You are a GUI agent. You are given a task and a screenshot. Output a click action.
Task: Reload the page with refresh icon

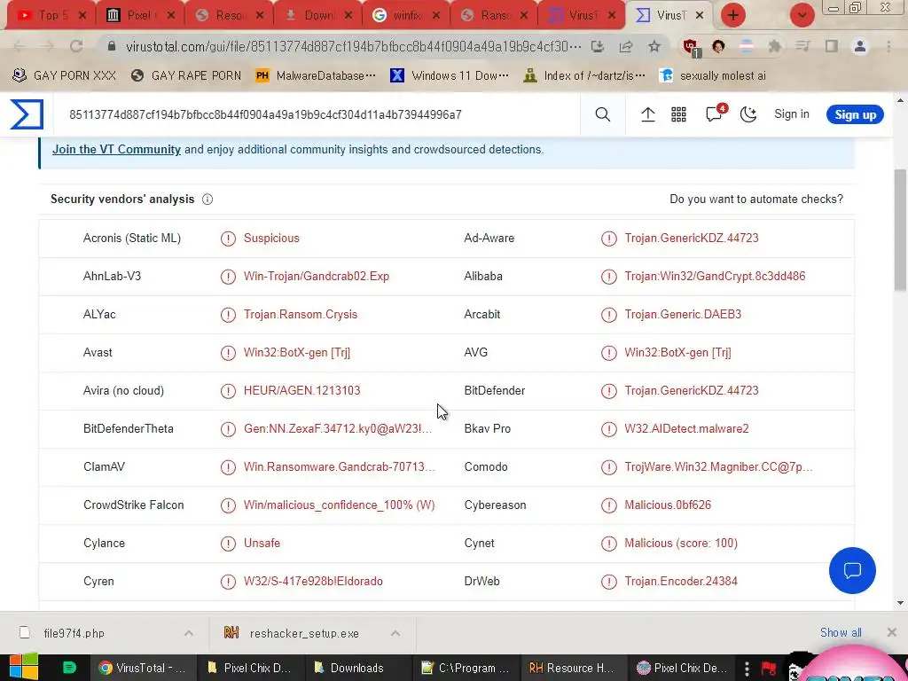pyautogui.click(x=76, y=46)
